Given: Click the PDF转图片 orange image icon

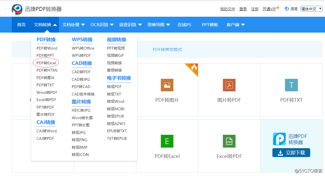Looking at the screenshot, I should (167, 85).
